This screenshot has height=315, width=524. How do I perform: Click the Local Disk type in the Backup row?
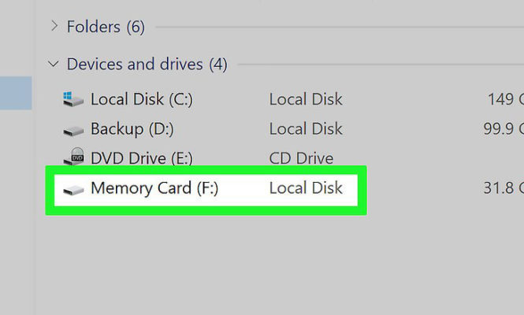(306, 128)
